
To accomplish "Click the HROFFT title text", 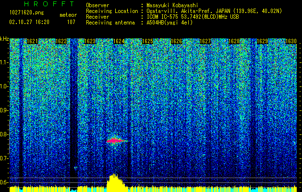I will [x=49, y=4].
